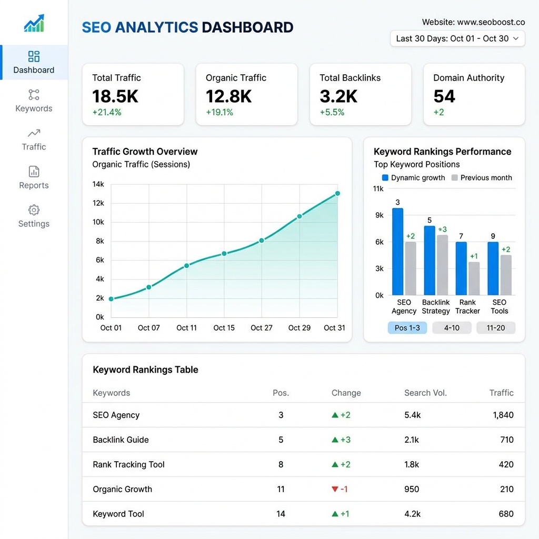Click green up arrow in Rank Tracking Tool row
Screen dimensions: 539x539
click(335, 464)
